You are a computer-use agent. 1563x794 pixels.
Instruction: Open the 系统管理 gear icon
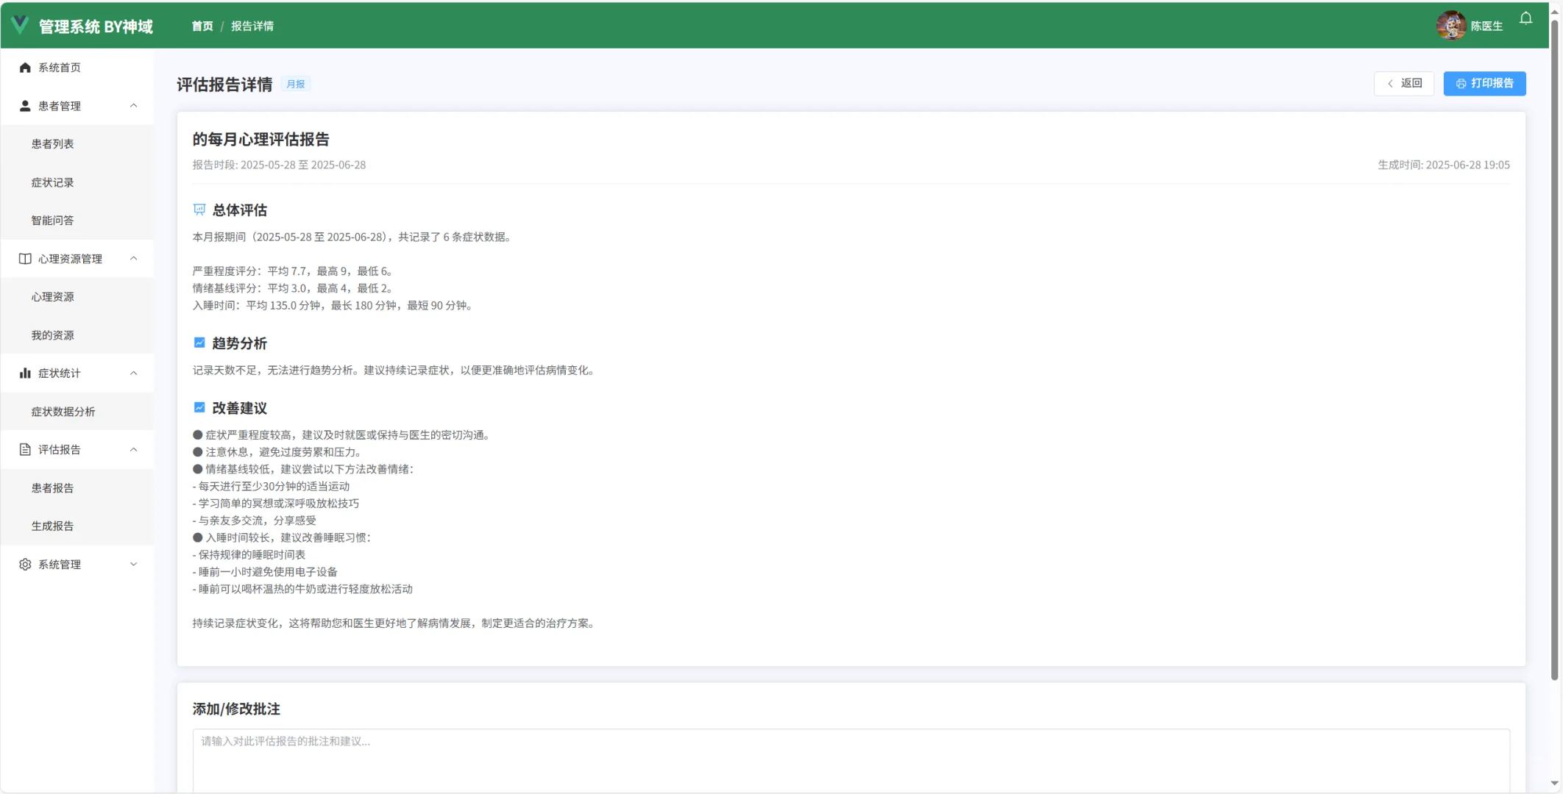click(x=24, y=564)
